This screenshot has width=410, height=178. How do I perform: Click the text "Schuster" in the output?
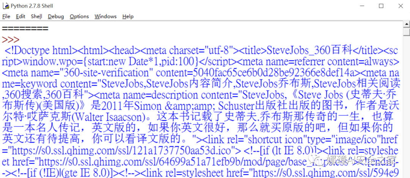click(x=236, y=106)
